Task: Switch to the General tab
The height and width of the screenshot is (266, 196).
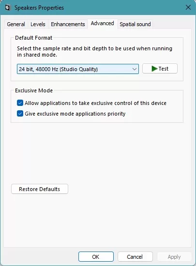Action: point(16,24)
